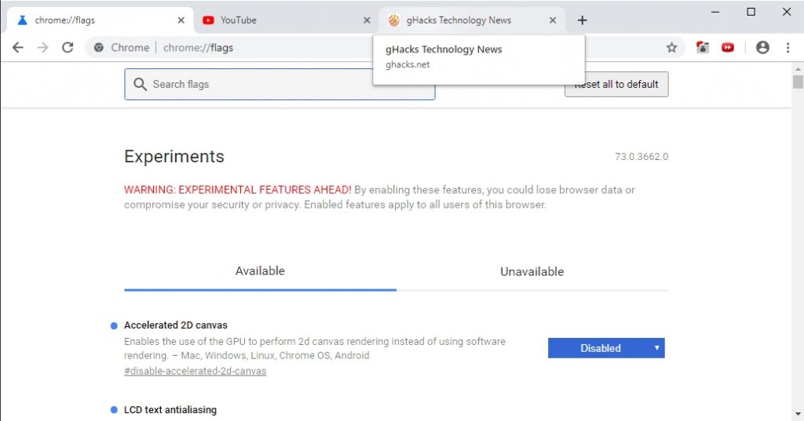This screenshot has width=804, height=421.
Task: Switch to the YouTube browser tab
Action: [275, 20]
